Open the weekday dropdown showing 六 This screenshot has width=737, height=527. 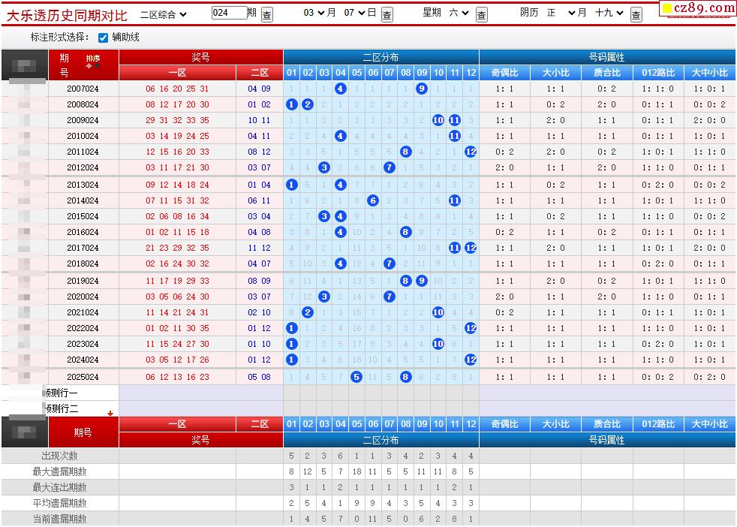(x=459, y=13)
